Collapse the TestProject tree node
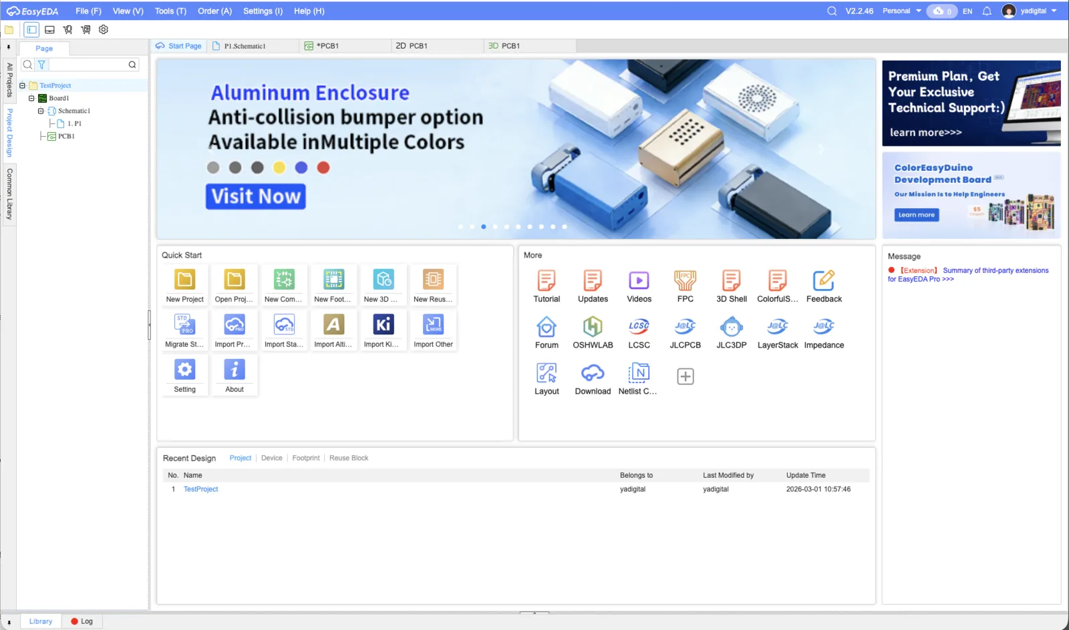 click(23, 85)
